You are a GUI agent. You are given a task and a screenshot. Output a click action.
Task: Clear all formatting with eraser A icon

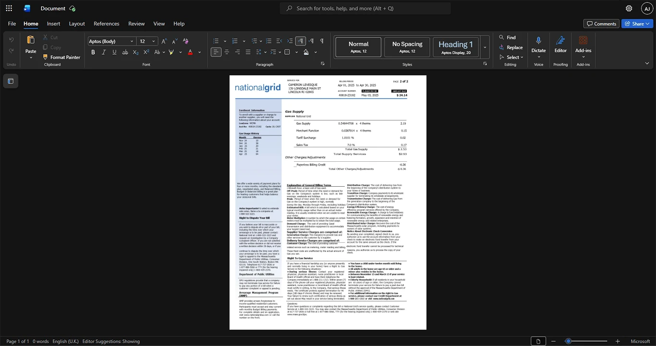coord(186,41)
